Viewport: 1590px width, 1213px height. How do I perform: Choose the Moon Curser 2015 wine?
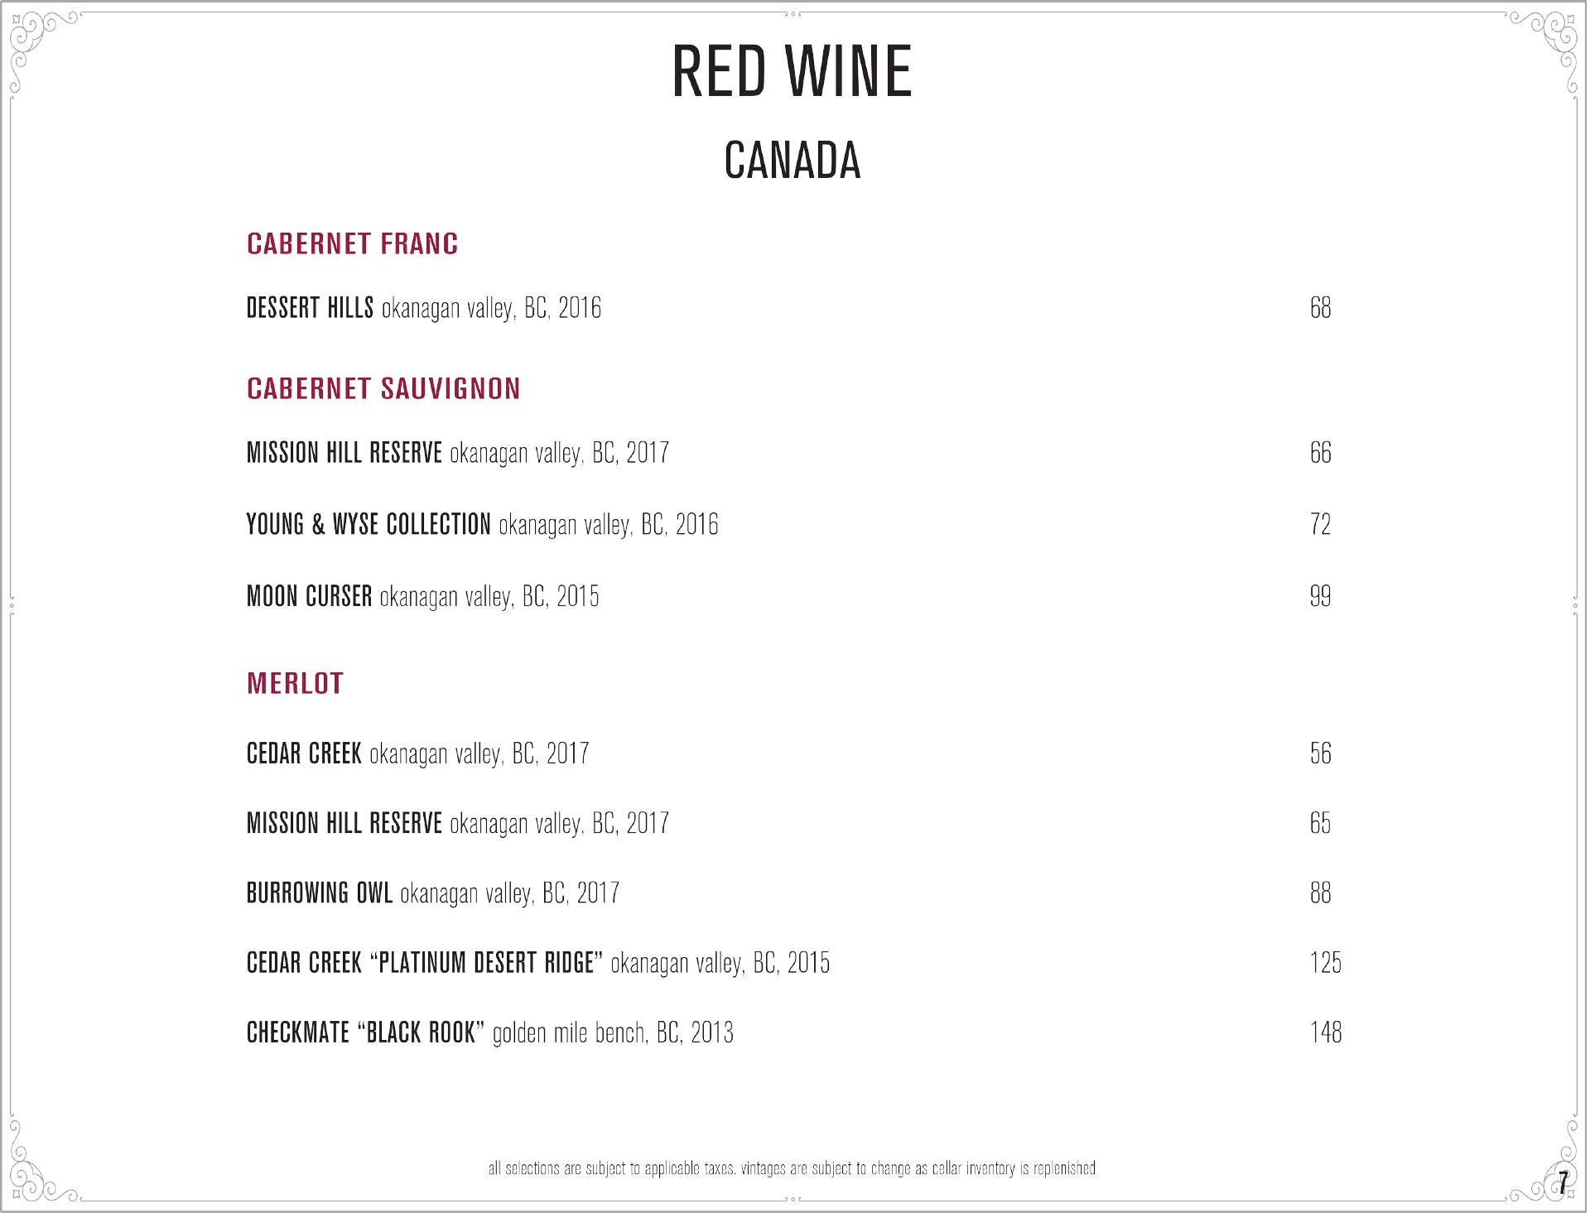tap(423, 596)
